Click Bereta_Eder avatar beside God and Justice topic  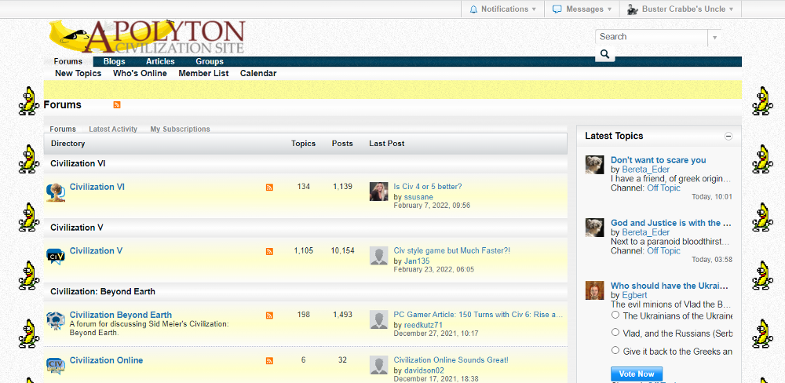[594, 228]
